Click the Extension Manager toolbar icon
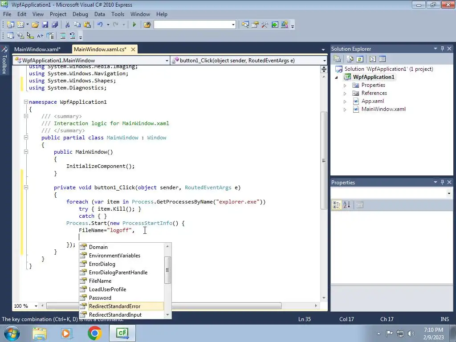The width and height of the screenshot is (456, 342). pos(285,25)
